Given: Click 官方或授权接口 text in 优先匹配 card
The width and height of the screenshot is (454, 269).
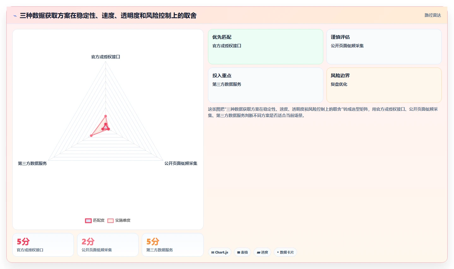Looking at the screenshot, I should (x=227, y=46).
